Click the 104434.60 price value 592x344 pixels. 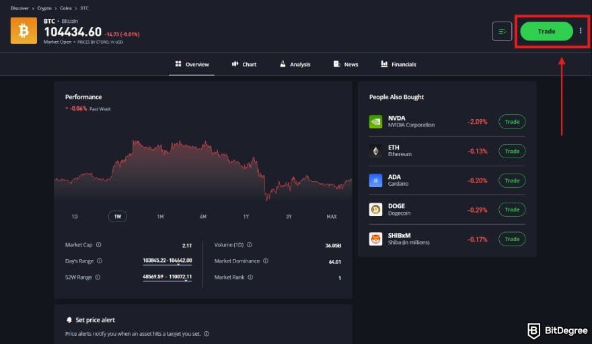point(73,32)
